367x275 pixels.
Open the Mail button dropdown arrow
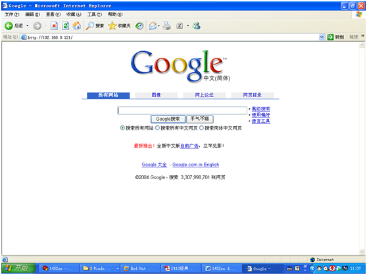159,26
